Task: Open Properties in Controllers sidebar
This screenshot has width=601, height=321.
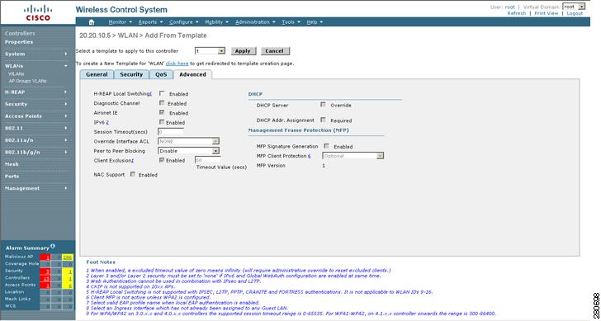Action: pyautogui.click(x=19, y=42)
